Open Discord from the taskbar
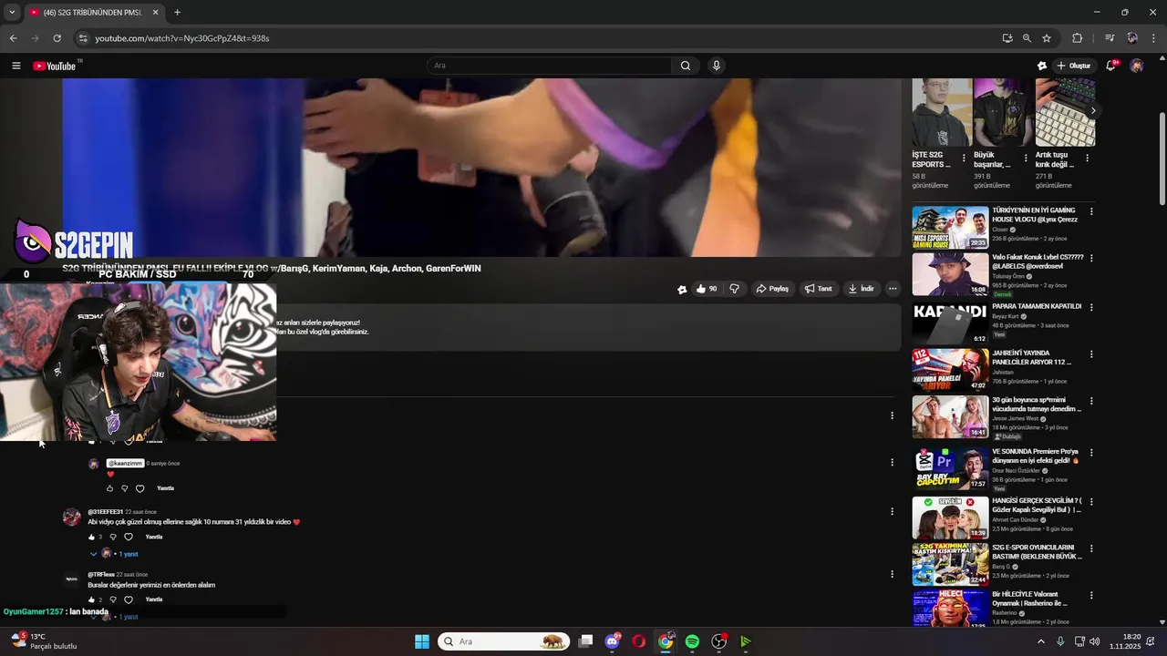Screen dimensions: 1167x656 tap(613, 641)
